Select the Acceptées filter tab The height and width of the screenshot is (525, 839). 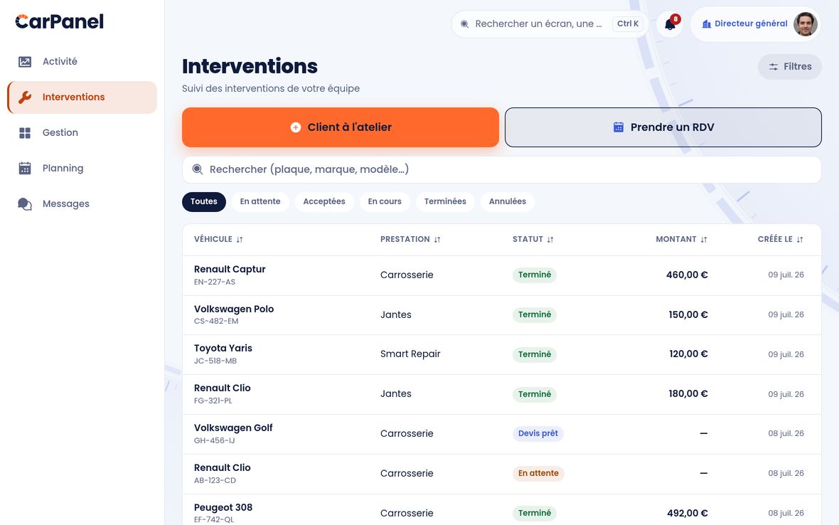click(324, 202)
